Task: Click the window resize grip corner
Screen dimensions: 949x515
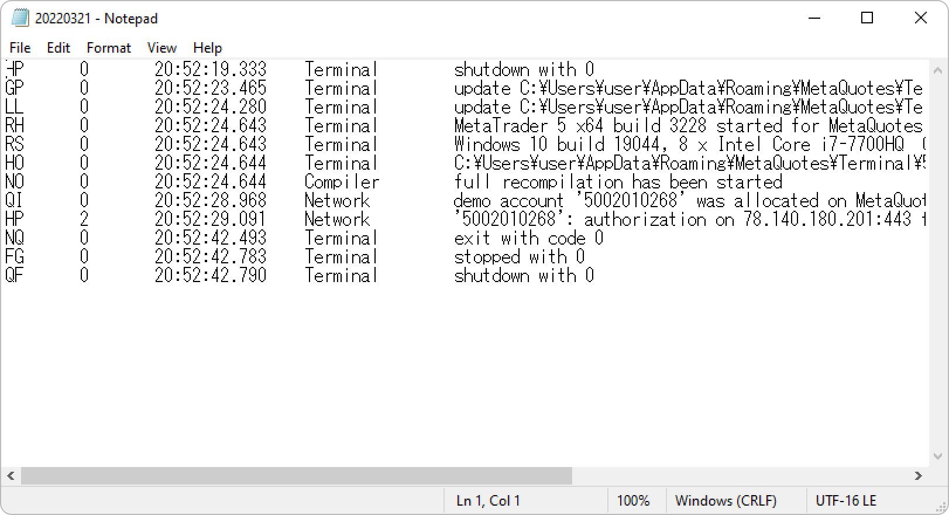Action: (x=941, y=507)
